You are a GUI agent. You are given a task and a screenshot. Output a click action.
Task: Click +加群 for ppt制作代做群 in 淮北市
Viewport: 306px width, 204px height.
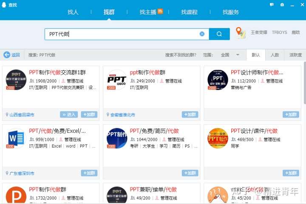click(x=190, y=115)
